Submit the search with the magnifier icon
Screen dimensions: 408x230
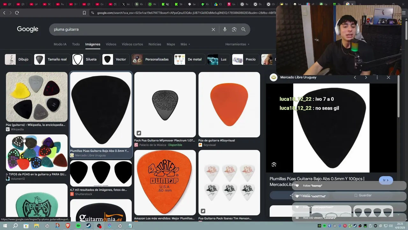[244, 29]
